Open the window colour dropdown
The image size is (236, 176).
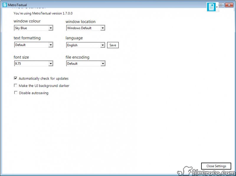tap(50, 28)
